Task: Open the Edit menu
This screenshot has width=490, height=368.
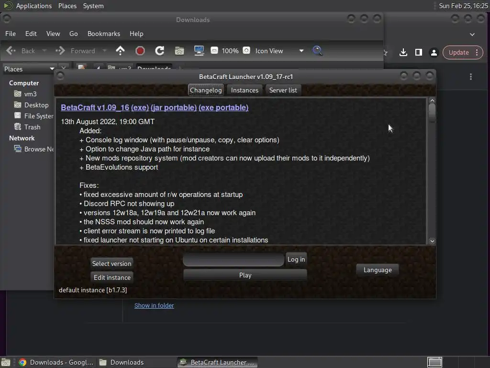Action: pos(31,34)
